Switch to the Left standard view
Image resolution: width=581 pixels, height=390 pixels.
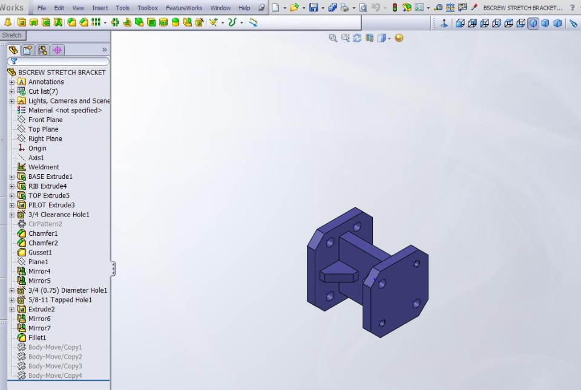click(x=485, y=24)
